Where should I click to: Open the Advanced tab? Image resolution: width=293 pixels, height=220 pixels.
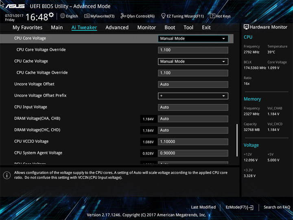coord(117,28)
